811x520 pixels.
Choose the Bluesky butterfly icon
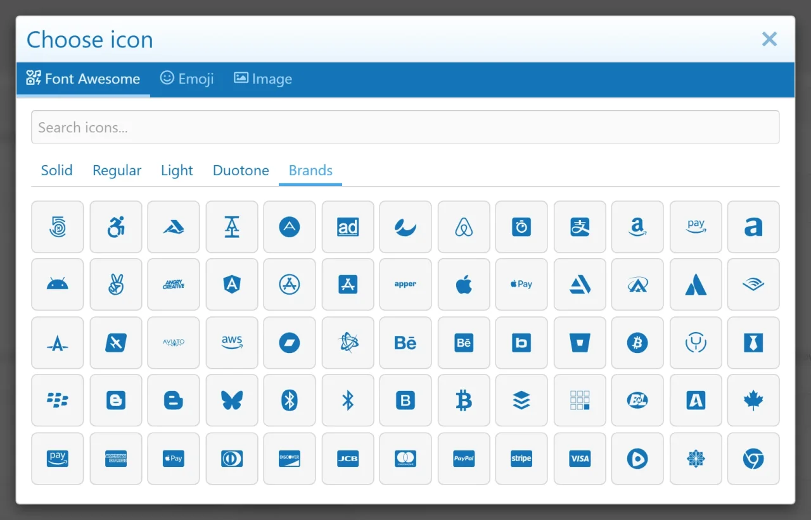[x=231, y=400]
